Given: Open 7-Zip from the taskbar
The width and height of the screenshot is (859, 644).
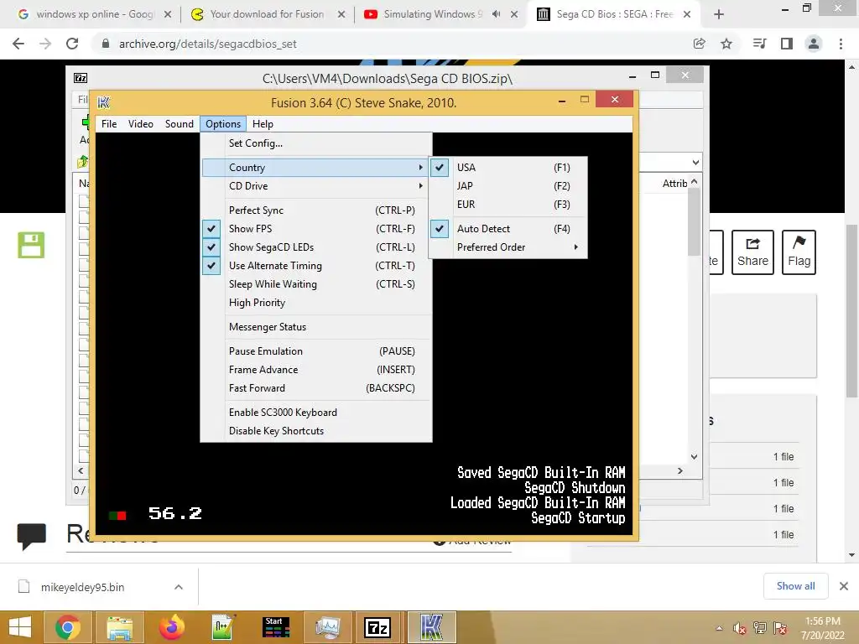Looking at the screenshot, I should [378, 627].
